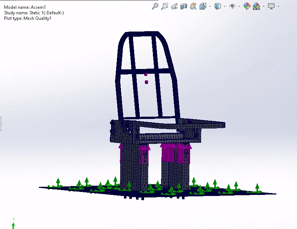Click the Display Style cube icon

pos(218,6)
